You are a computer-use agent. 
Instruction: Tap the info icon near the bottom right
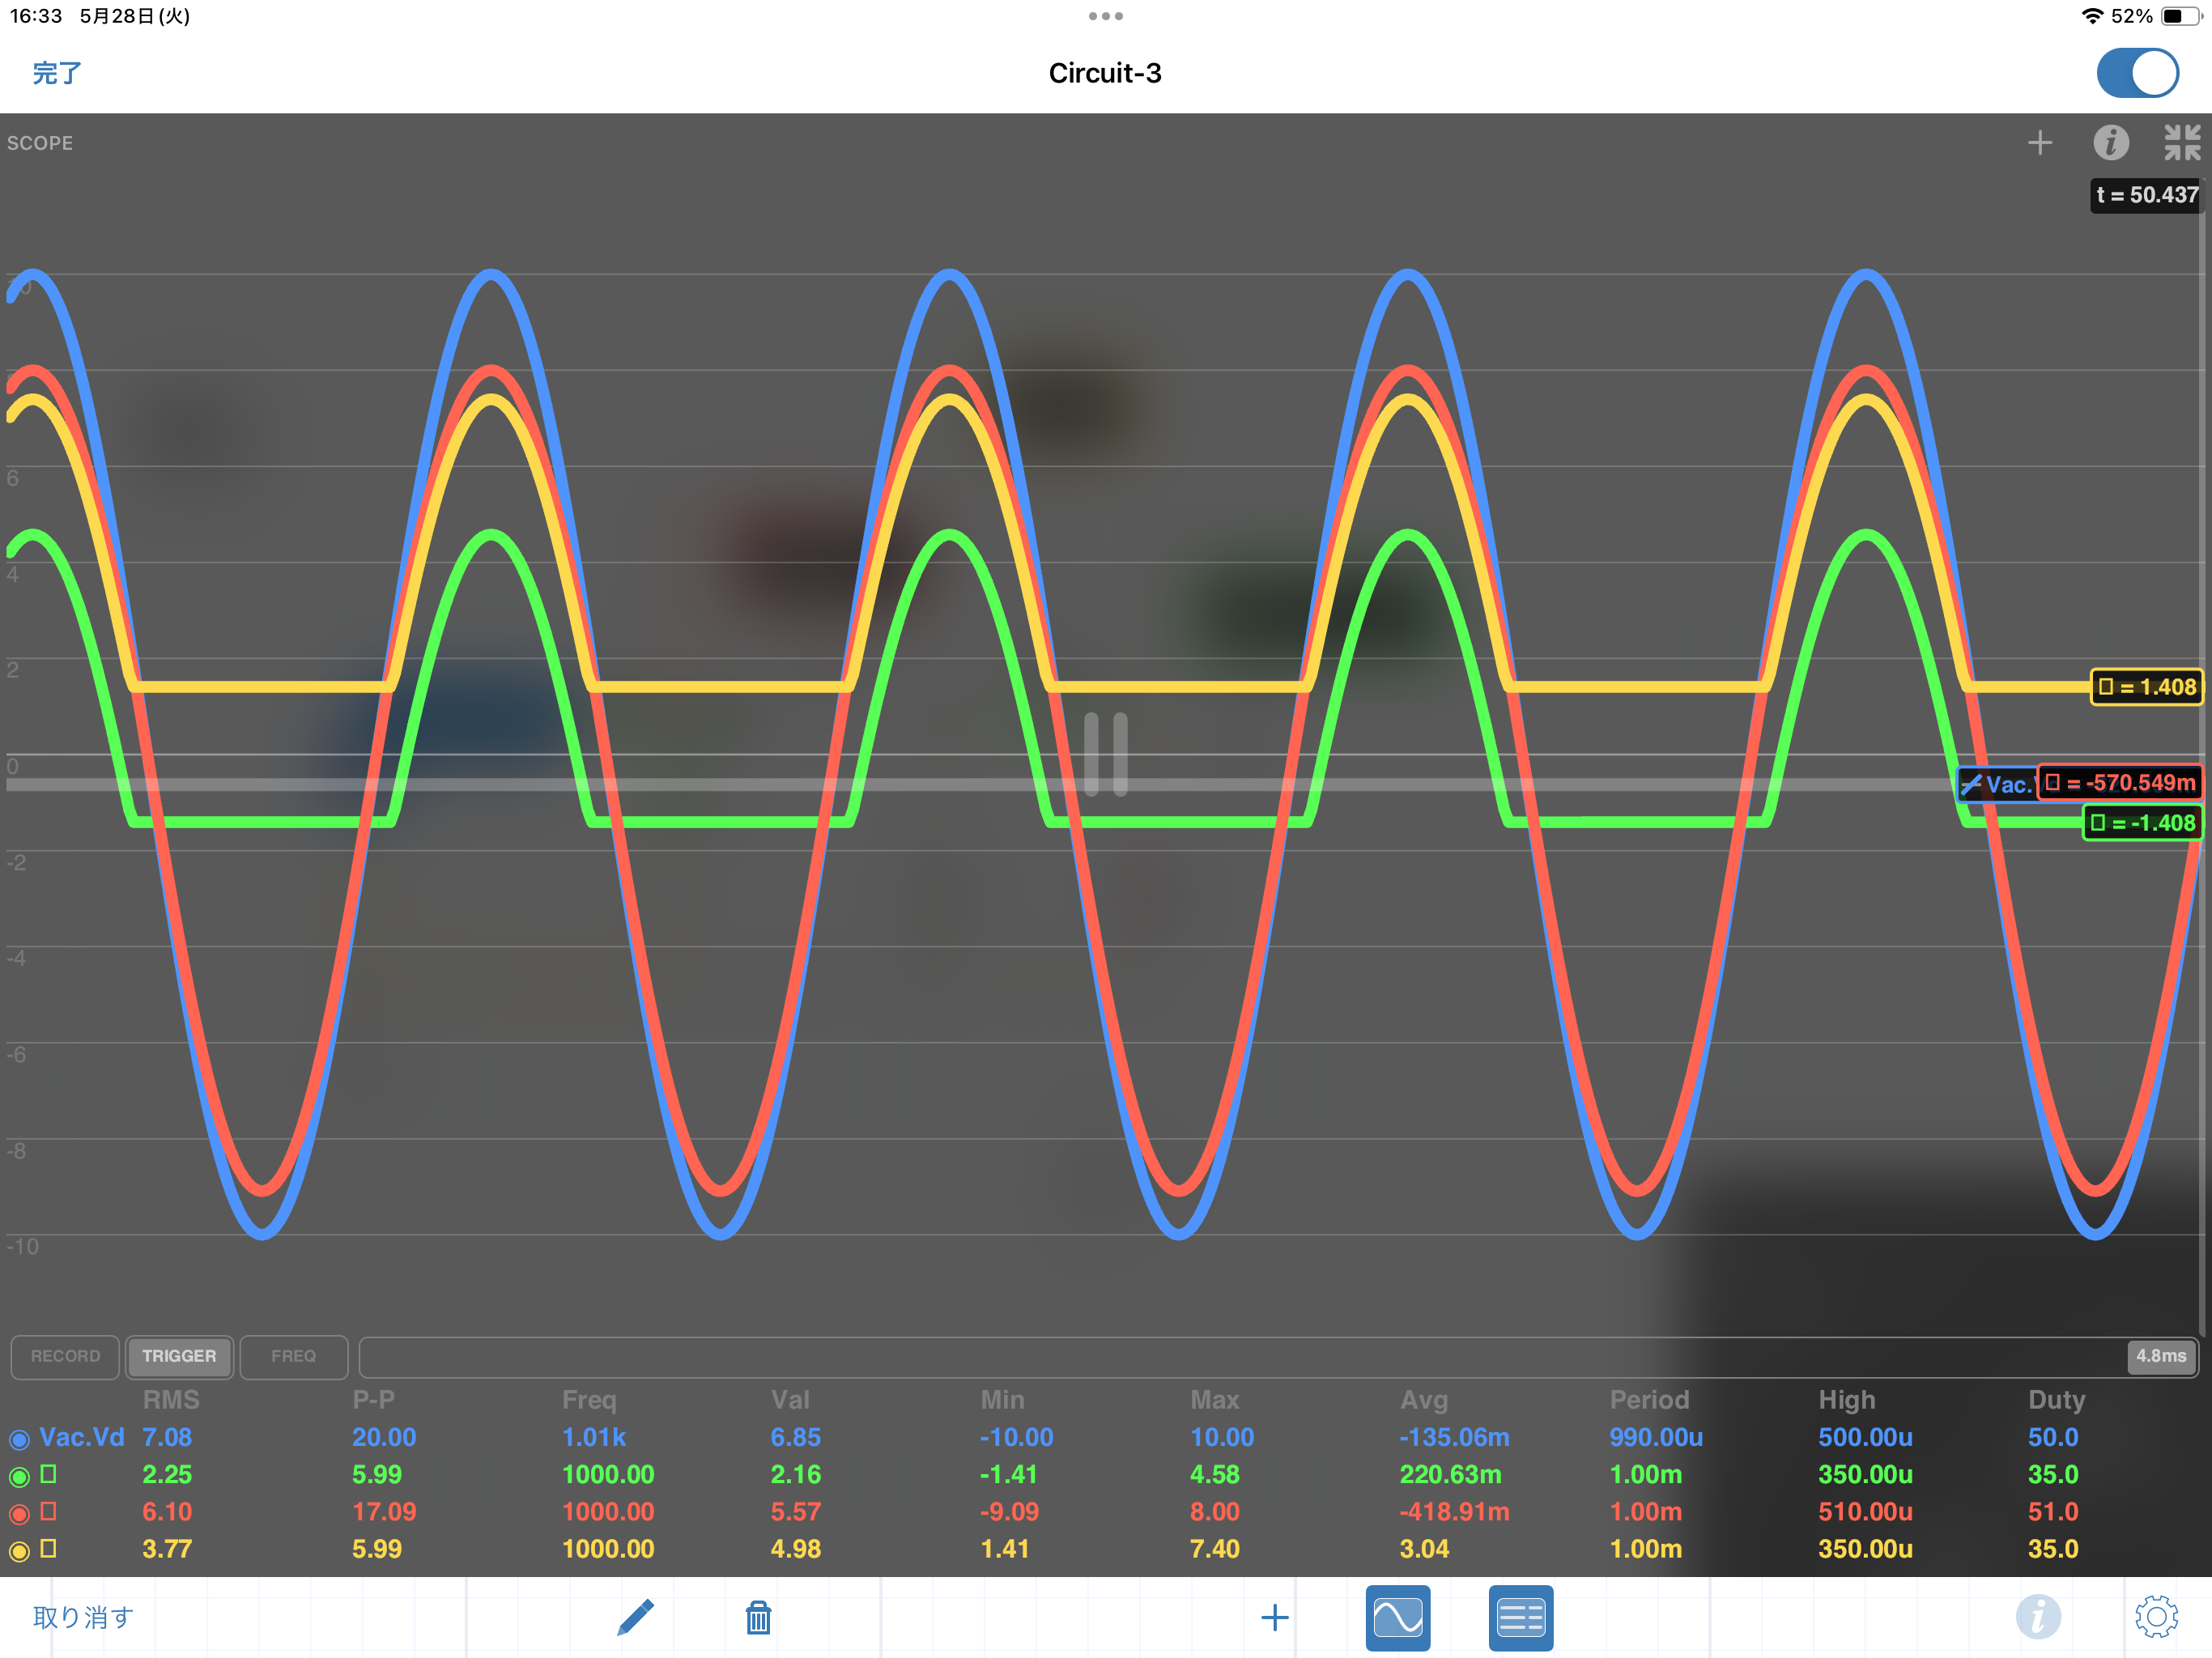(2040, 1617)
